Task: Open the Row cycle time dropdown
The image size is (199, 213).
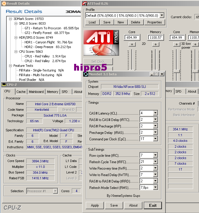Action: click(x=155, y=155)
